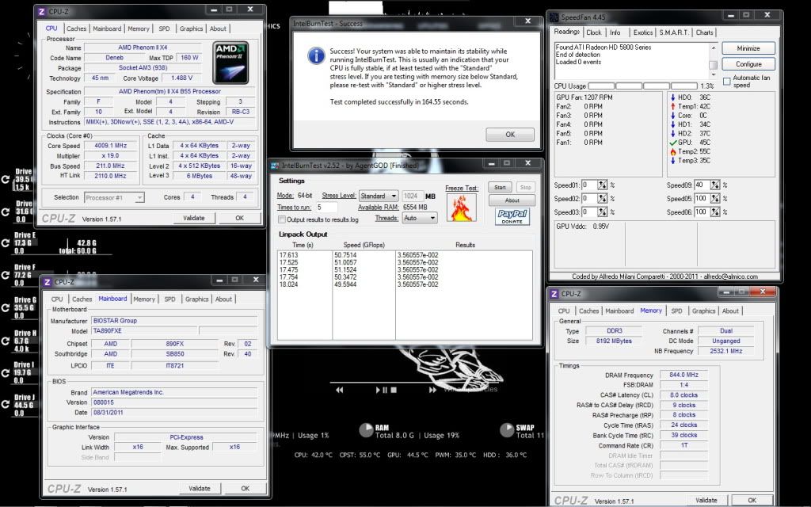Viewport: 811px width, 507px height.
Task: Click the SpeedFan event log scrollbar
Action: pyautogui.click(x=714, y=61)
